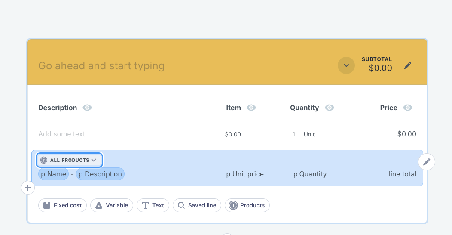Screen dimensions: 452x235
Task: Click the Unit field in the quantity column
Action: (309, 134)
